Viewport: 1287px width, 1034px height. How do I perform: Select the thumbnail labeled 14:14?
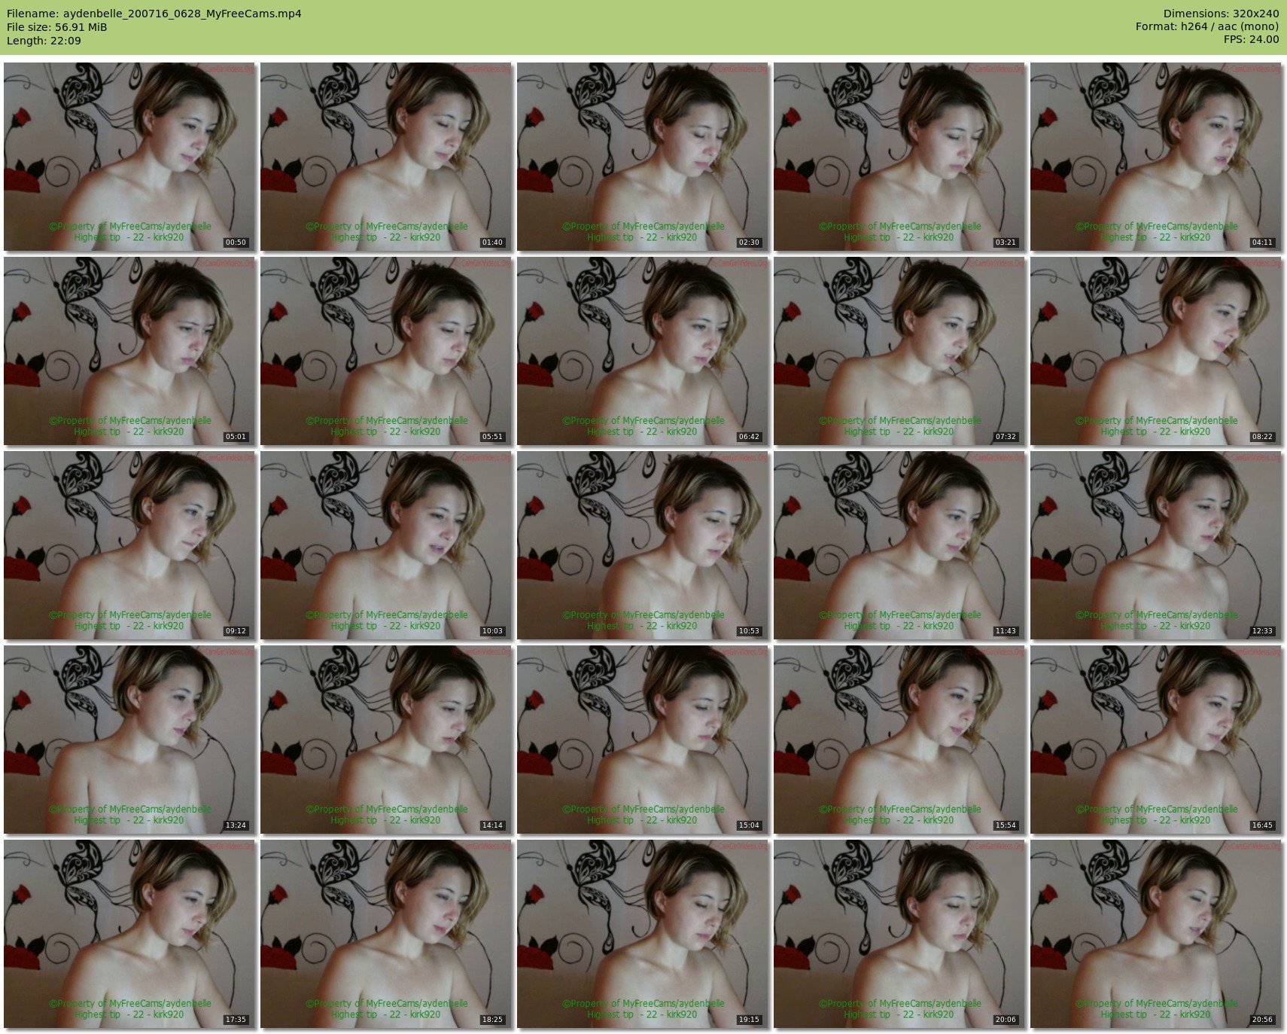click(386, 740)
